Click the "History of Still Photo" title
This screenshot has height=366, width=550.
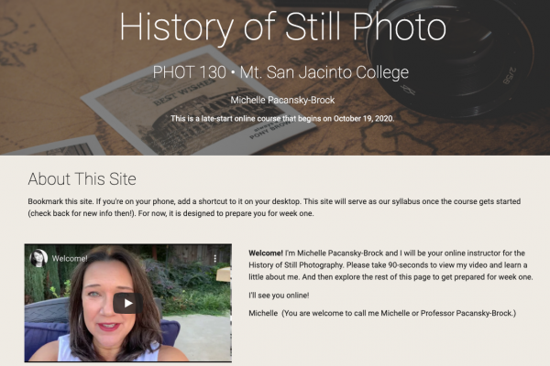click(x=282, y=27)
